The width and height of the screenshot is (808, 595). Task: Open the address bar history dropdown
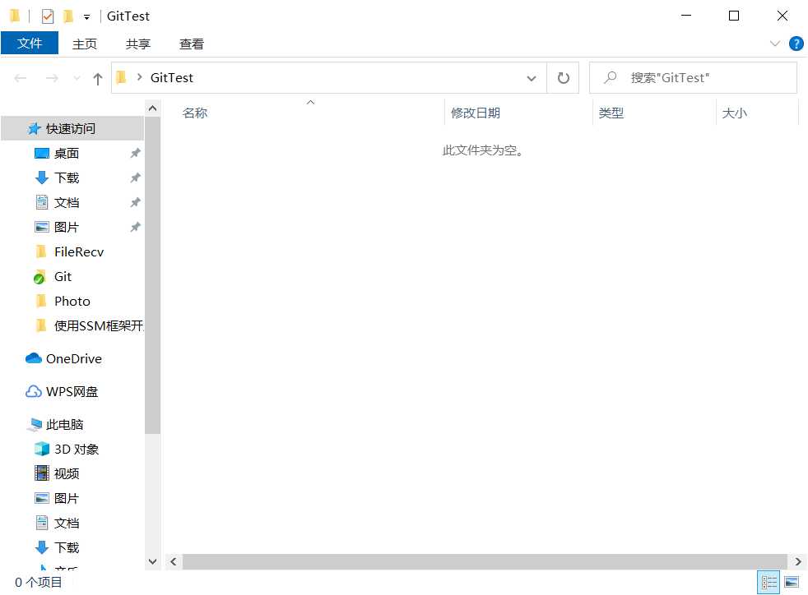(x=531, y=77)
